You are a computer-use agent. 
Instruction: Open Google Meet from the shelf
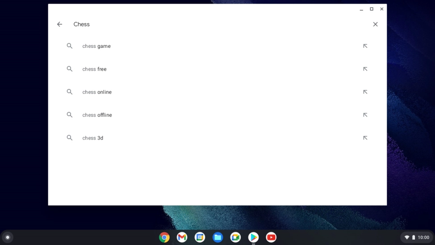coord(235,237)
